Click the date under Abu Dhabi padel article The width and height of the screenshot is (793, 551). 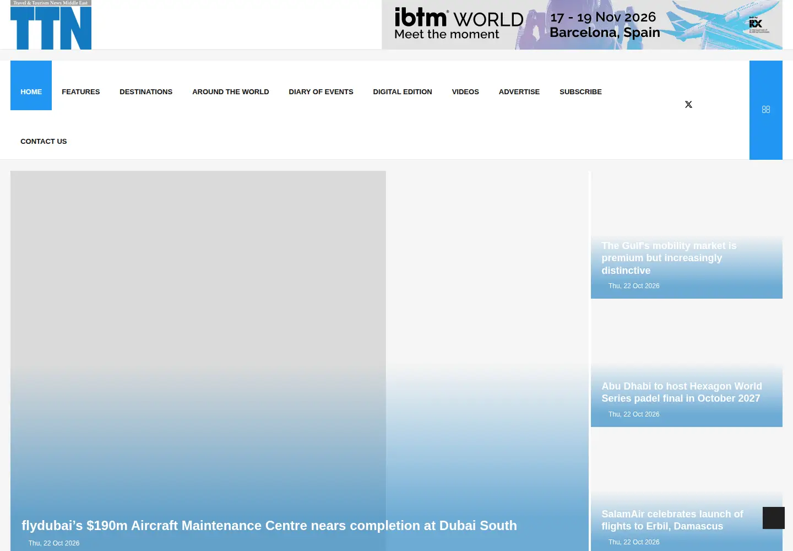[x=634, y=414]
